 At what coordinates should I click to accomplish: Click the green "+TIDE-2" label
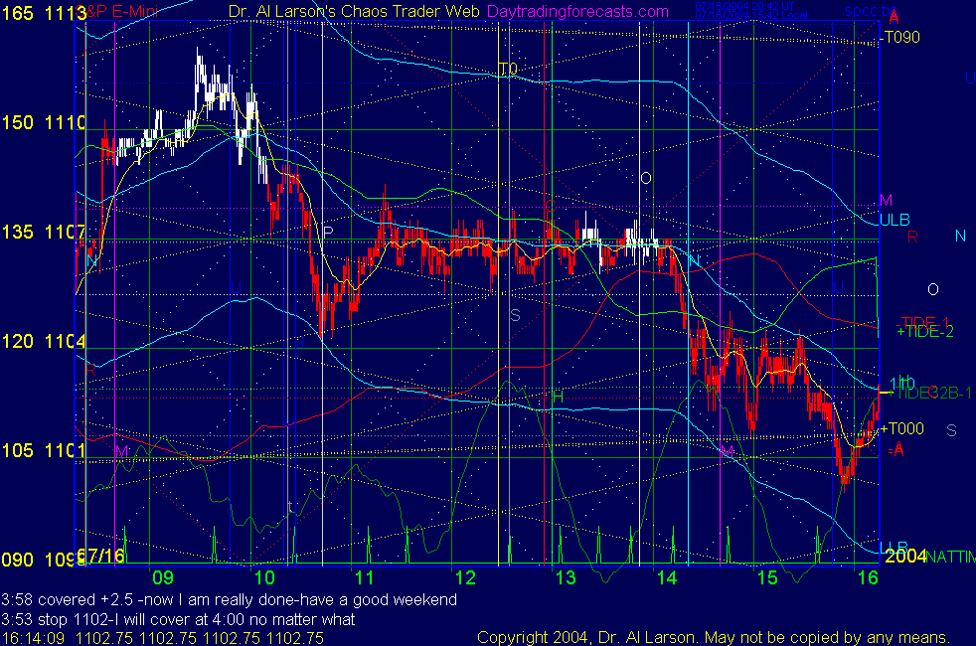(x=925, y=332)
